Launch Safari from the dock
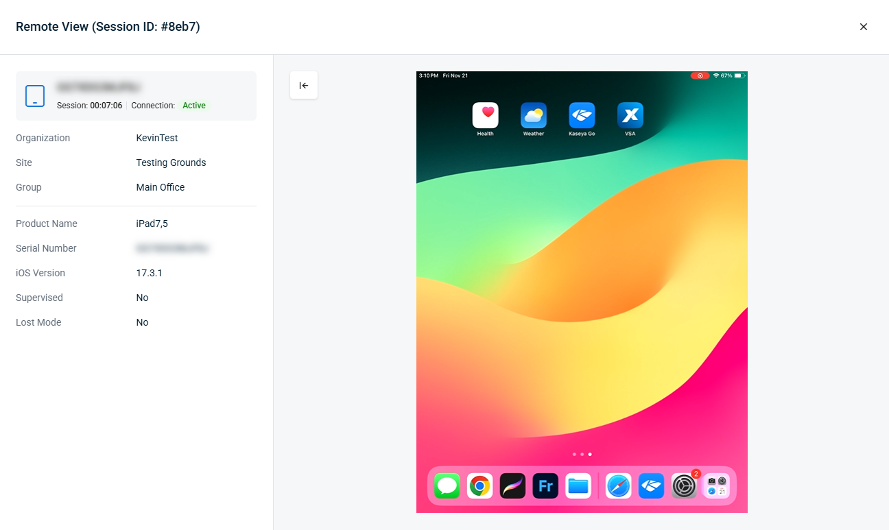The height and width of the screenshot is (530, 889). click(x=618, y=486)
